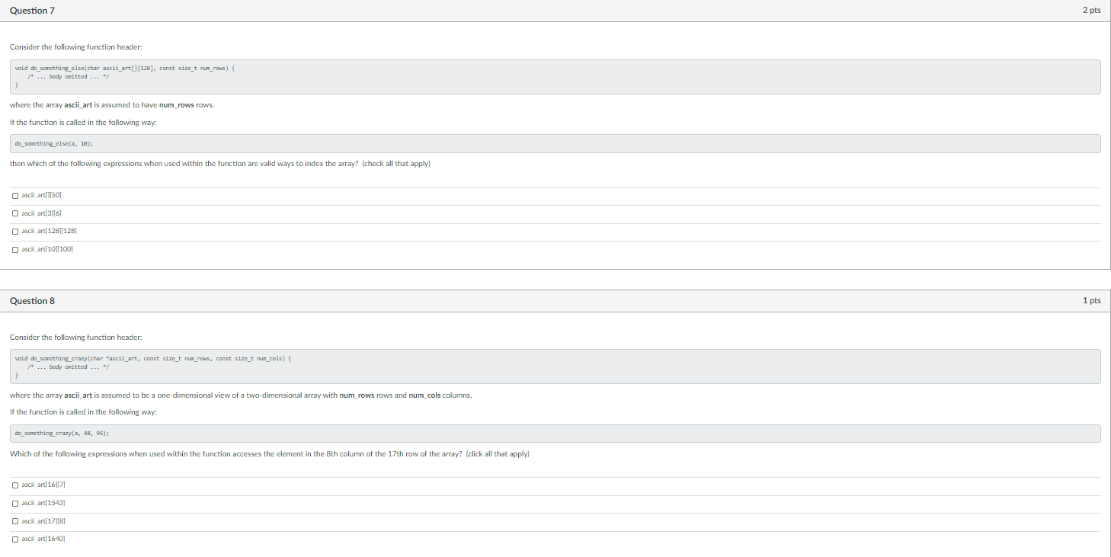This screenshot has width=1111, height=557.
Task: Check the ascii_art[][50] answer option
Action: click(x=15, y=196)
